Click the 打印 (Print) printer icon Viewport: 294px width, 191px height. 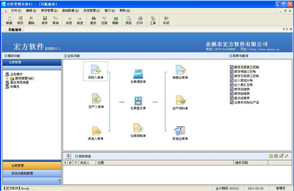(x=140, y=21)
